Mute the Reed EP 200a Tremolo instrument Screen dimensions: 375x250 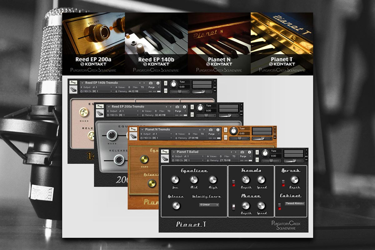[192, 114]
